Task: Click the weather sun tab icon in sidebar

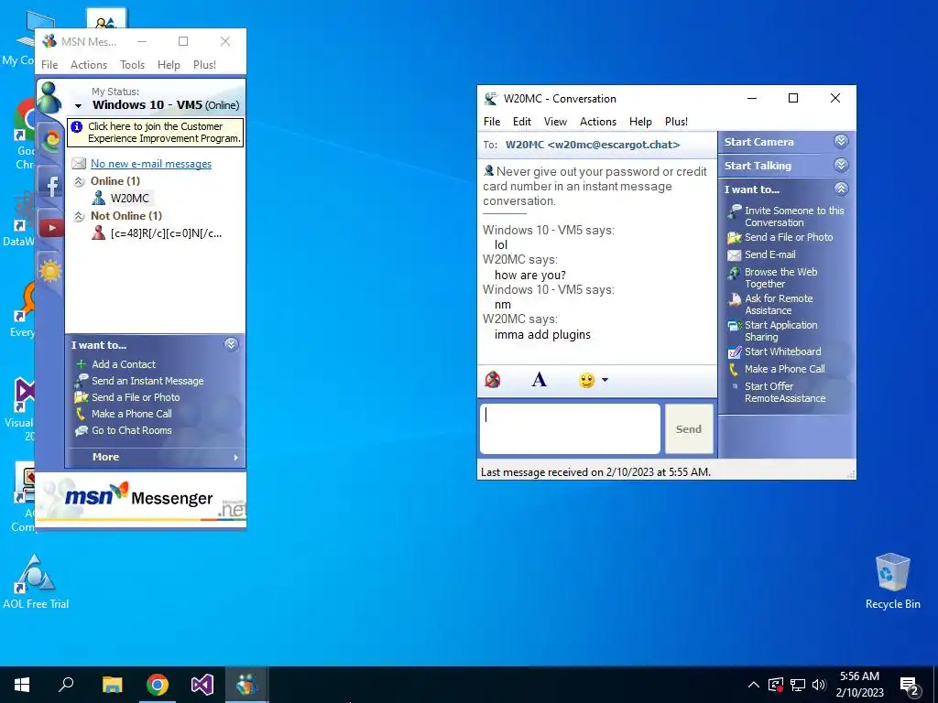Action: pos(50,271)
